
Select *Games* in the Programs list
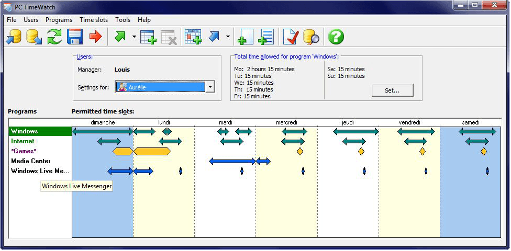coord(24,151)
